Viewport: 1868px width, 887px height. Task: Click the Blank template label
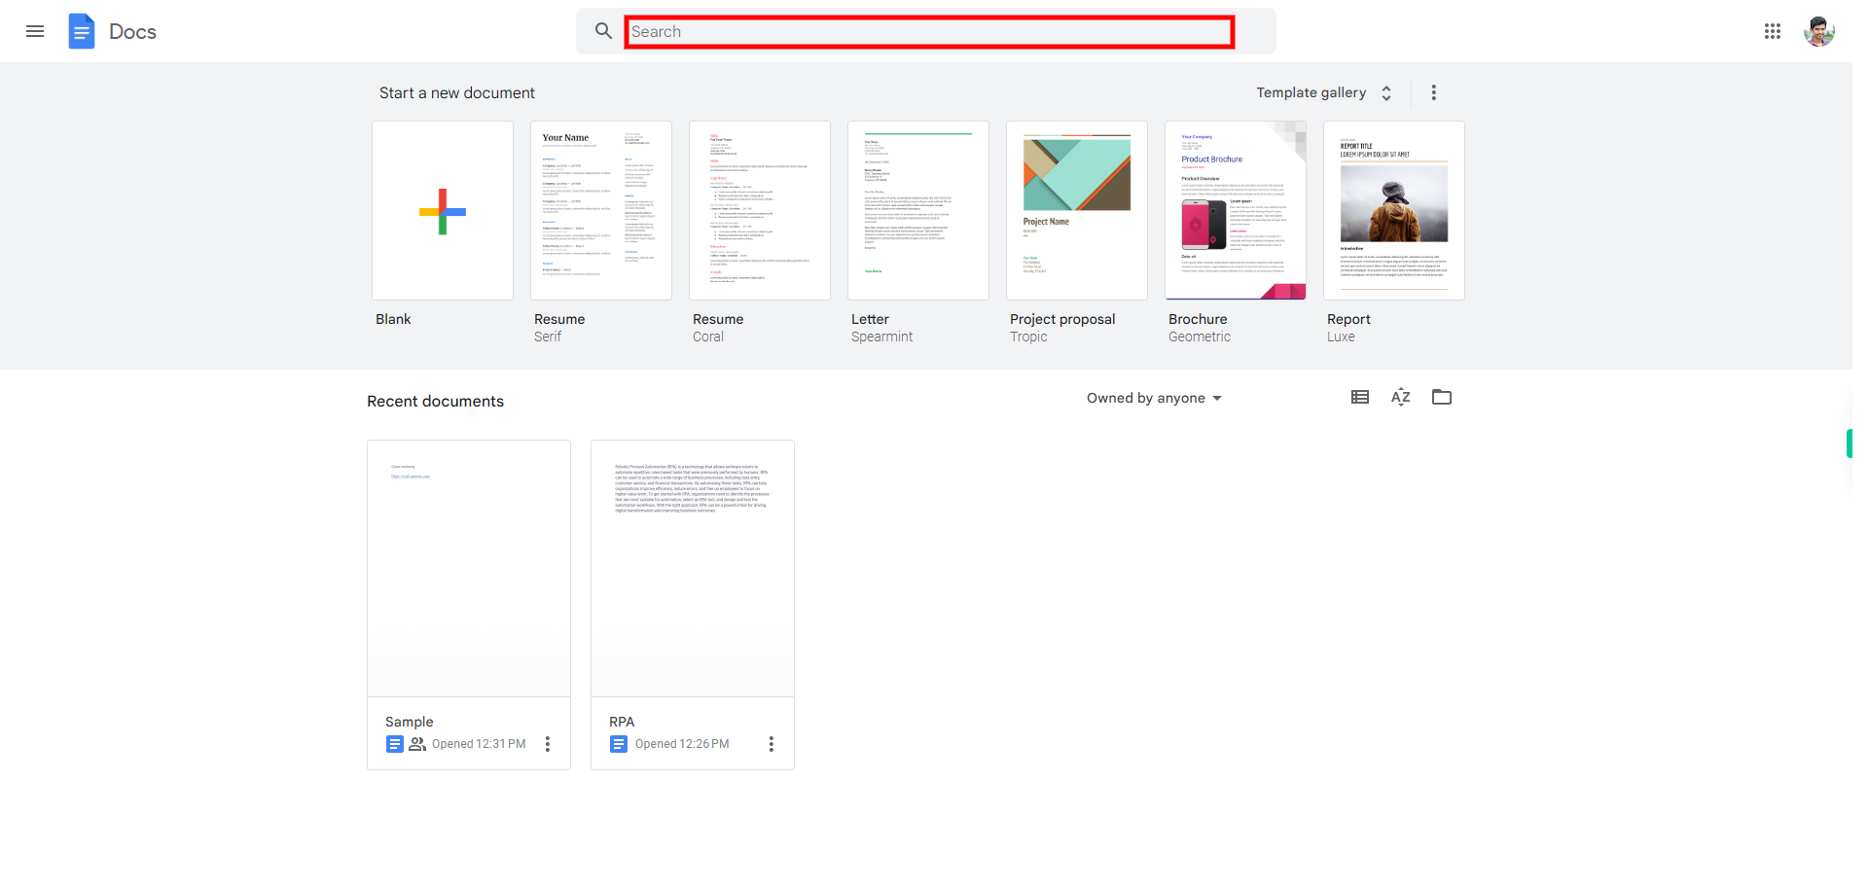coord(393,319)
